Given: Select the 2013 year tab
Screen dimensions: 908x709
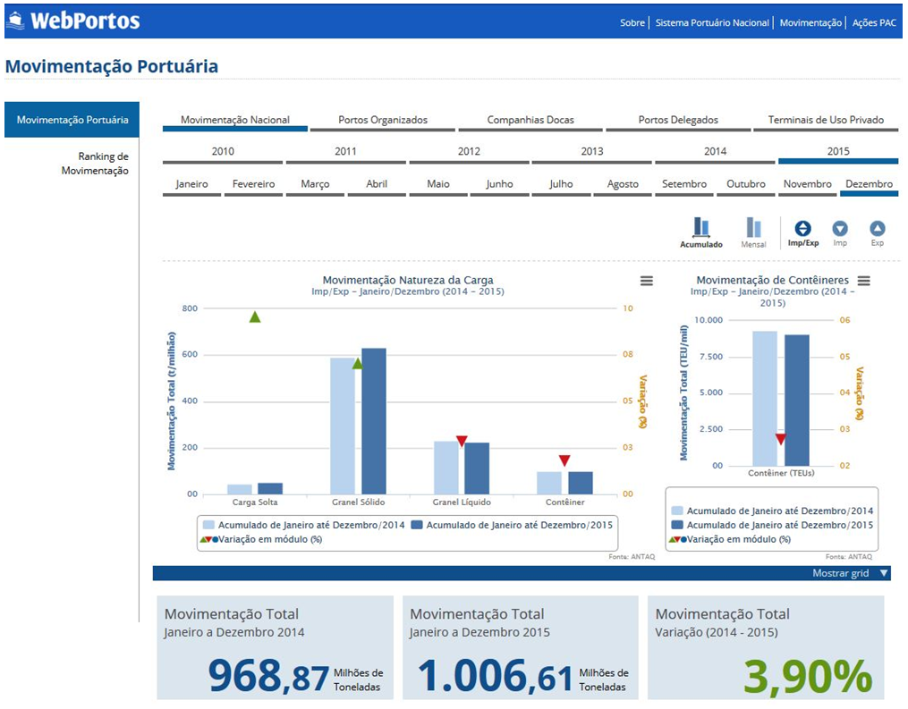Looking at the screenshot, I should tap(591, 151).
